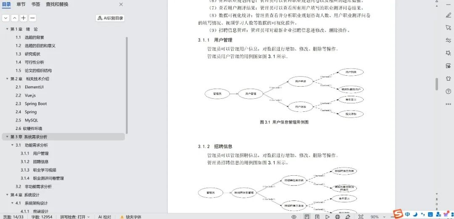The width and height of the screenshot is (454, 219).
Task: Collapse the 3.1 功能需求分析 tree node
Action: (13, 145)
